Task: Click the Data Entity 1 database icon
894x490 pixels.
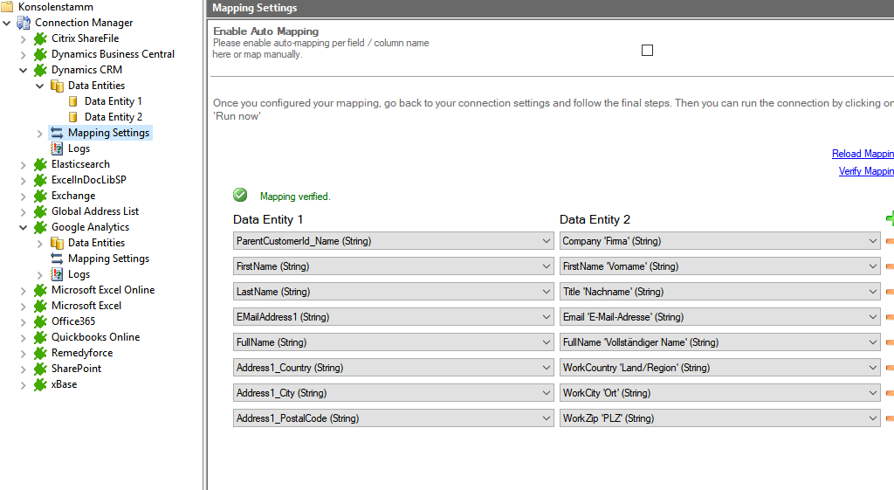Action: coord(73,101)
